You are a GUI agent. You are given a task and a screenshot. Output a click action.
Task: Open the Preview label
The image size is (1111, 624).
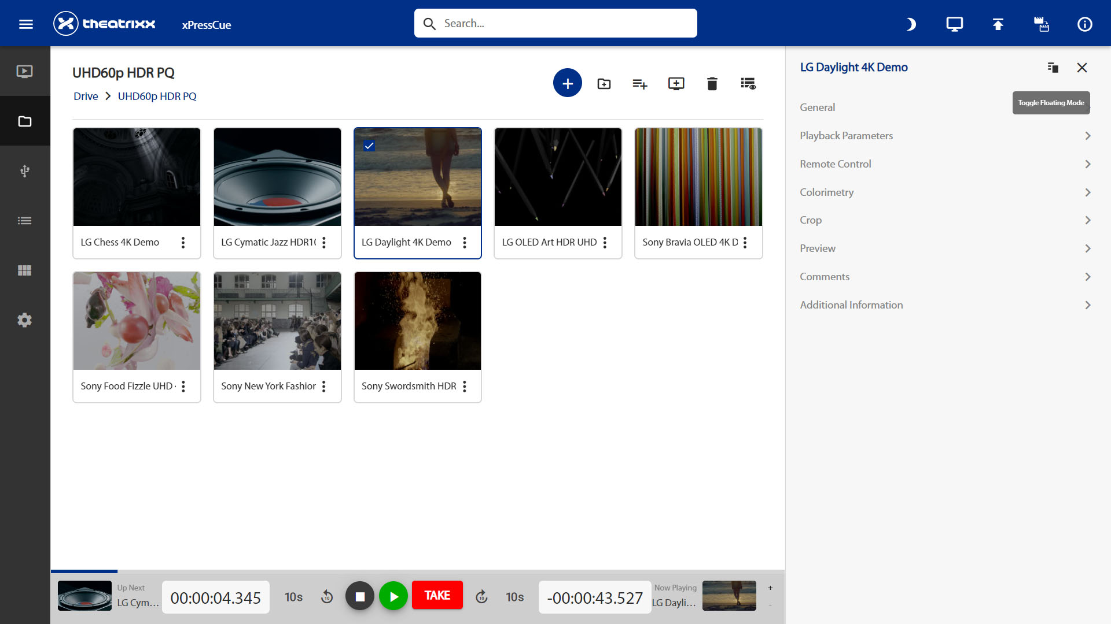click(817, 248)
